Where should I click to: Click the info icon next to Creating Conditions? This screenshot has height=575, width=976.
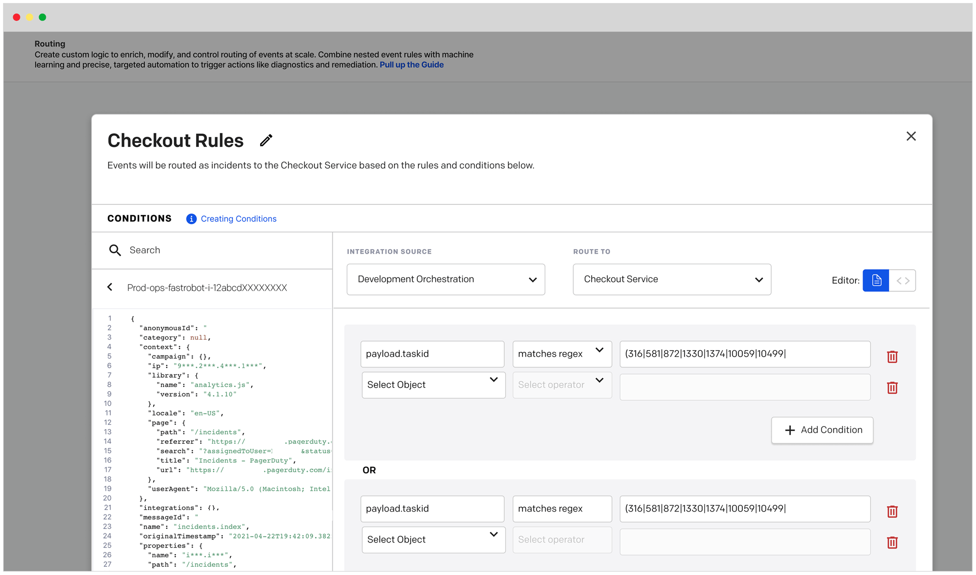[x=191, y=219]
